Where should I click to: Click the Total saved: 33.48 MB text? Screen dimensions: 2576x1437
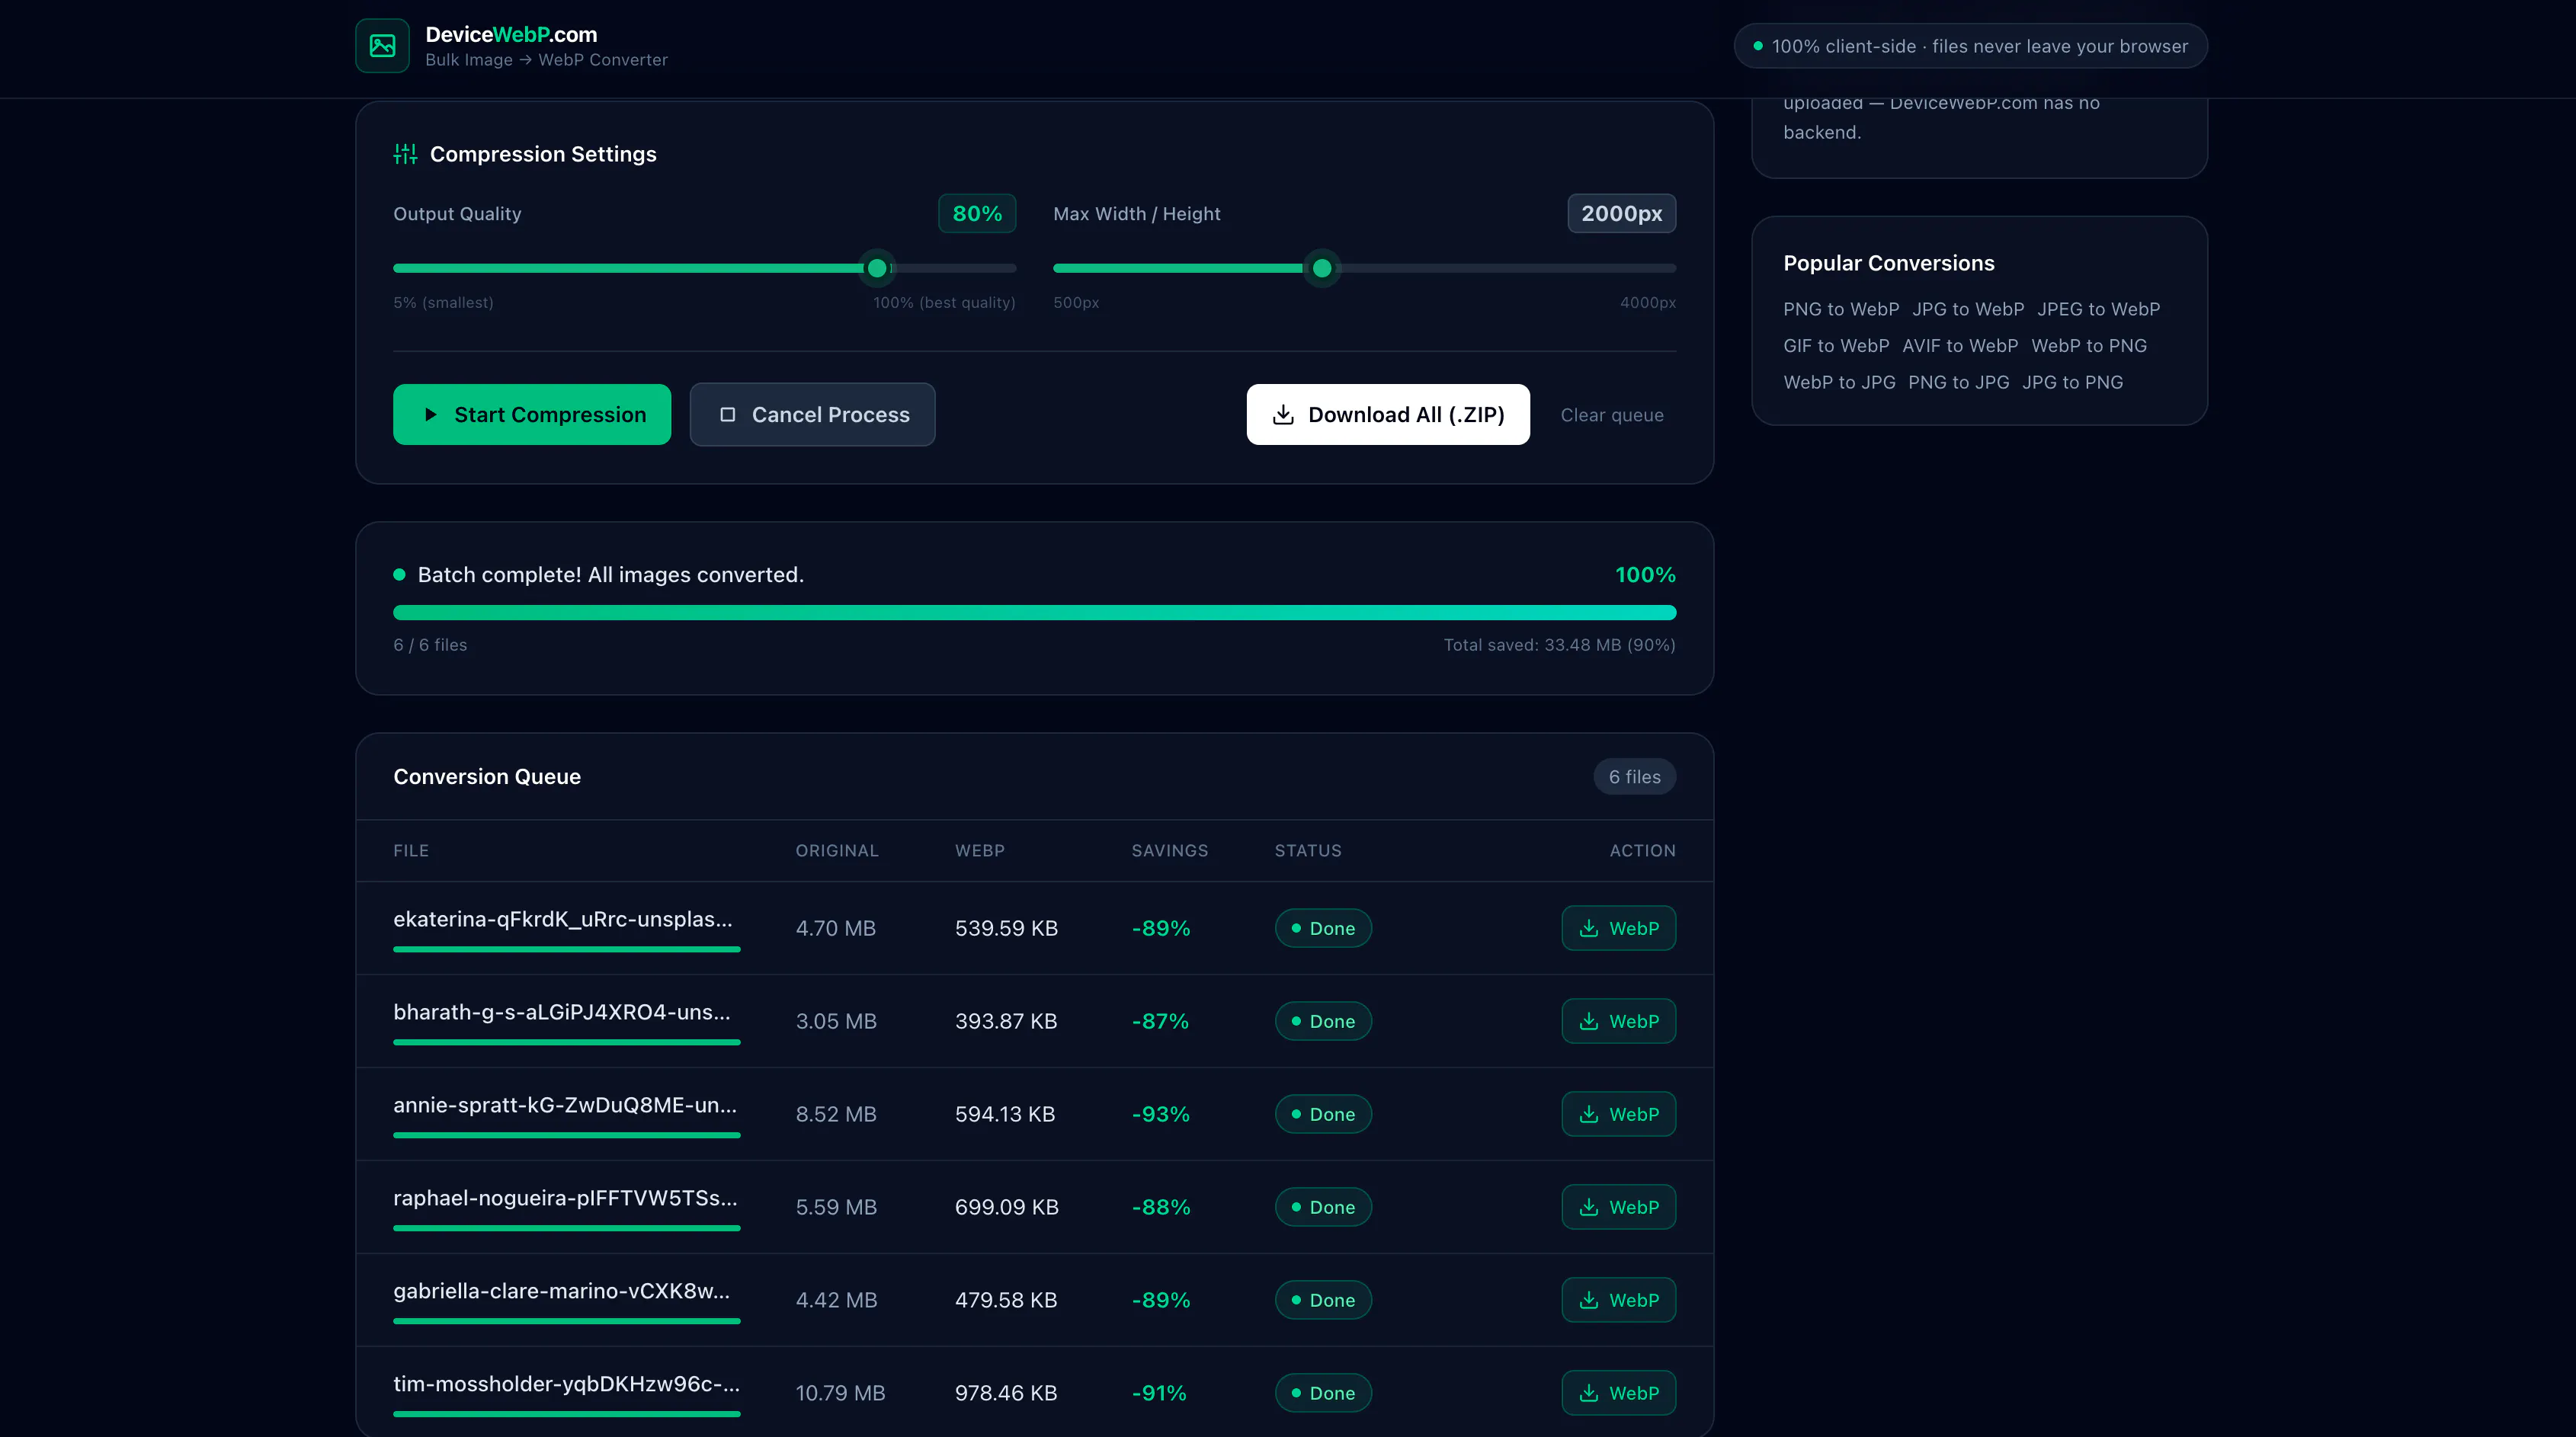click(1559, 645)
